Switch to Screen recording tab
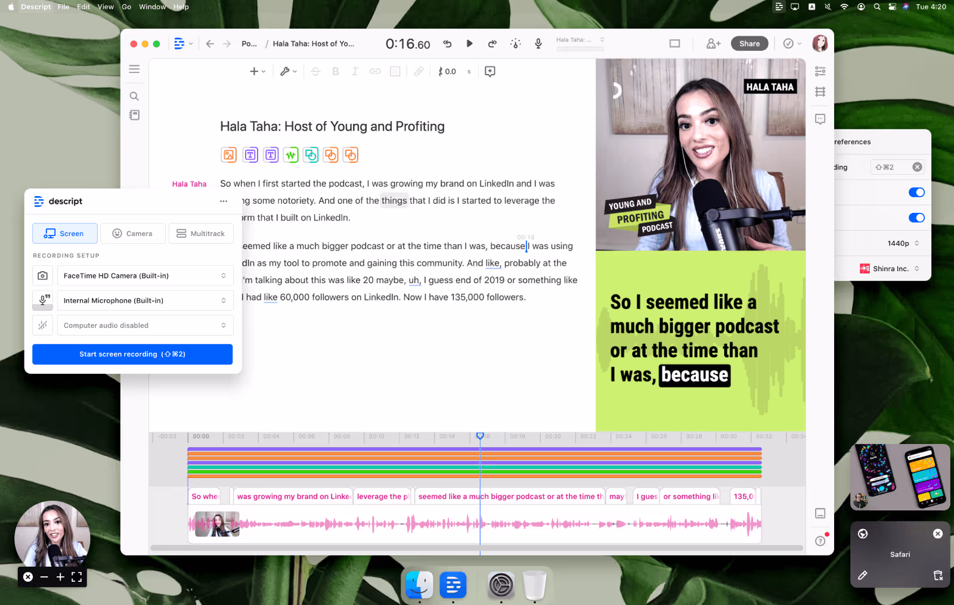 (64, 234)
